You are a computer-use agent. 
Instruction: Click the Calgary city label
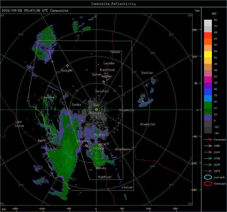(x=98, y=148)
